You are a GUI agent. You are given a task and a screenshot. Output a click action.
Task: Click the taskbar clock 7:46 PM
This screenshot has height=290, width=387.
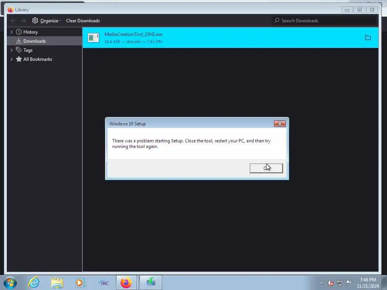368,280
